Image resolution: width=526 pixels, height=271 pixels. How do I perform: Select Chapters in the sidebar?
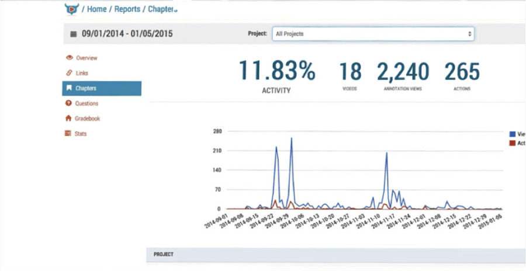pyautogui.click(x=102, y=88)
